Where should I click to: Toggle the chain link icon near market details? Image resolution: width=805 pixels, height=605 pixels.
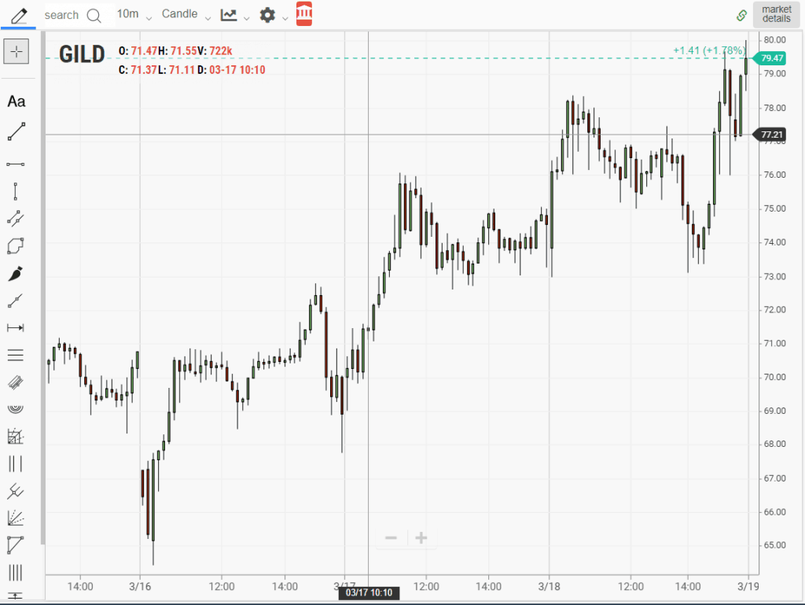tap(741, 15)
